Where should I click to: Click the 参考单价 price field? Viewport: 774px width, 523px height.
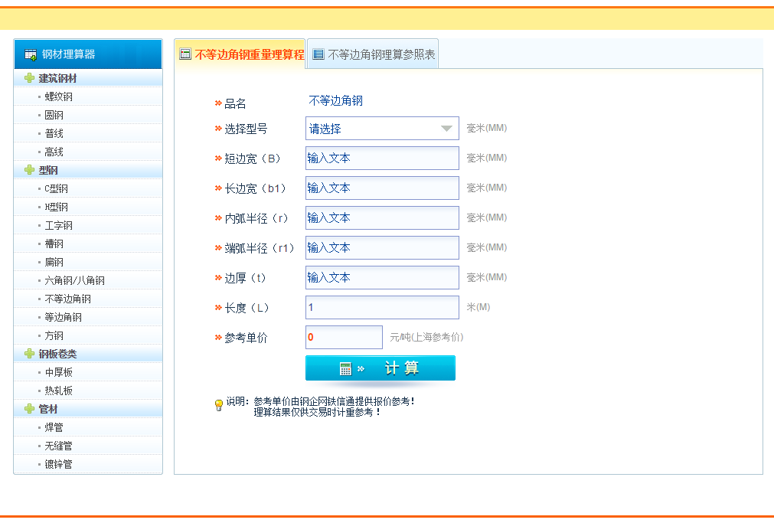343,337
